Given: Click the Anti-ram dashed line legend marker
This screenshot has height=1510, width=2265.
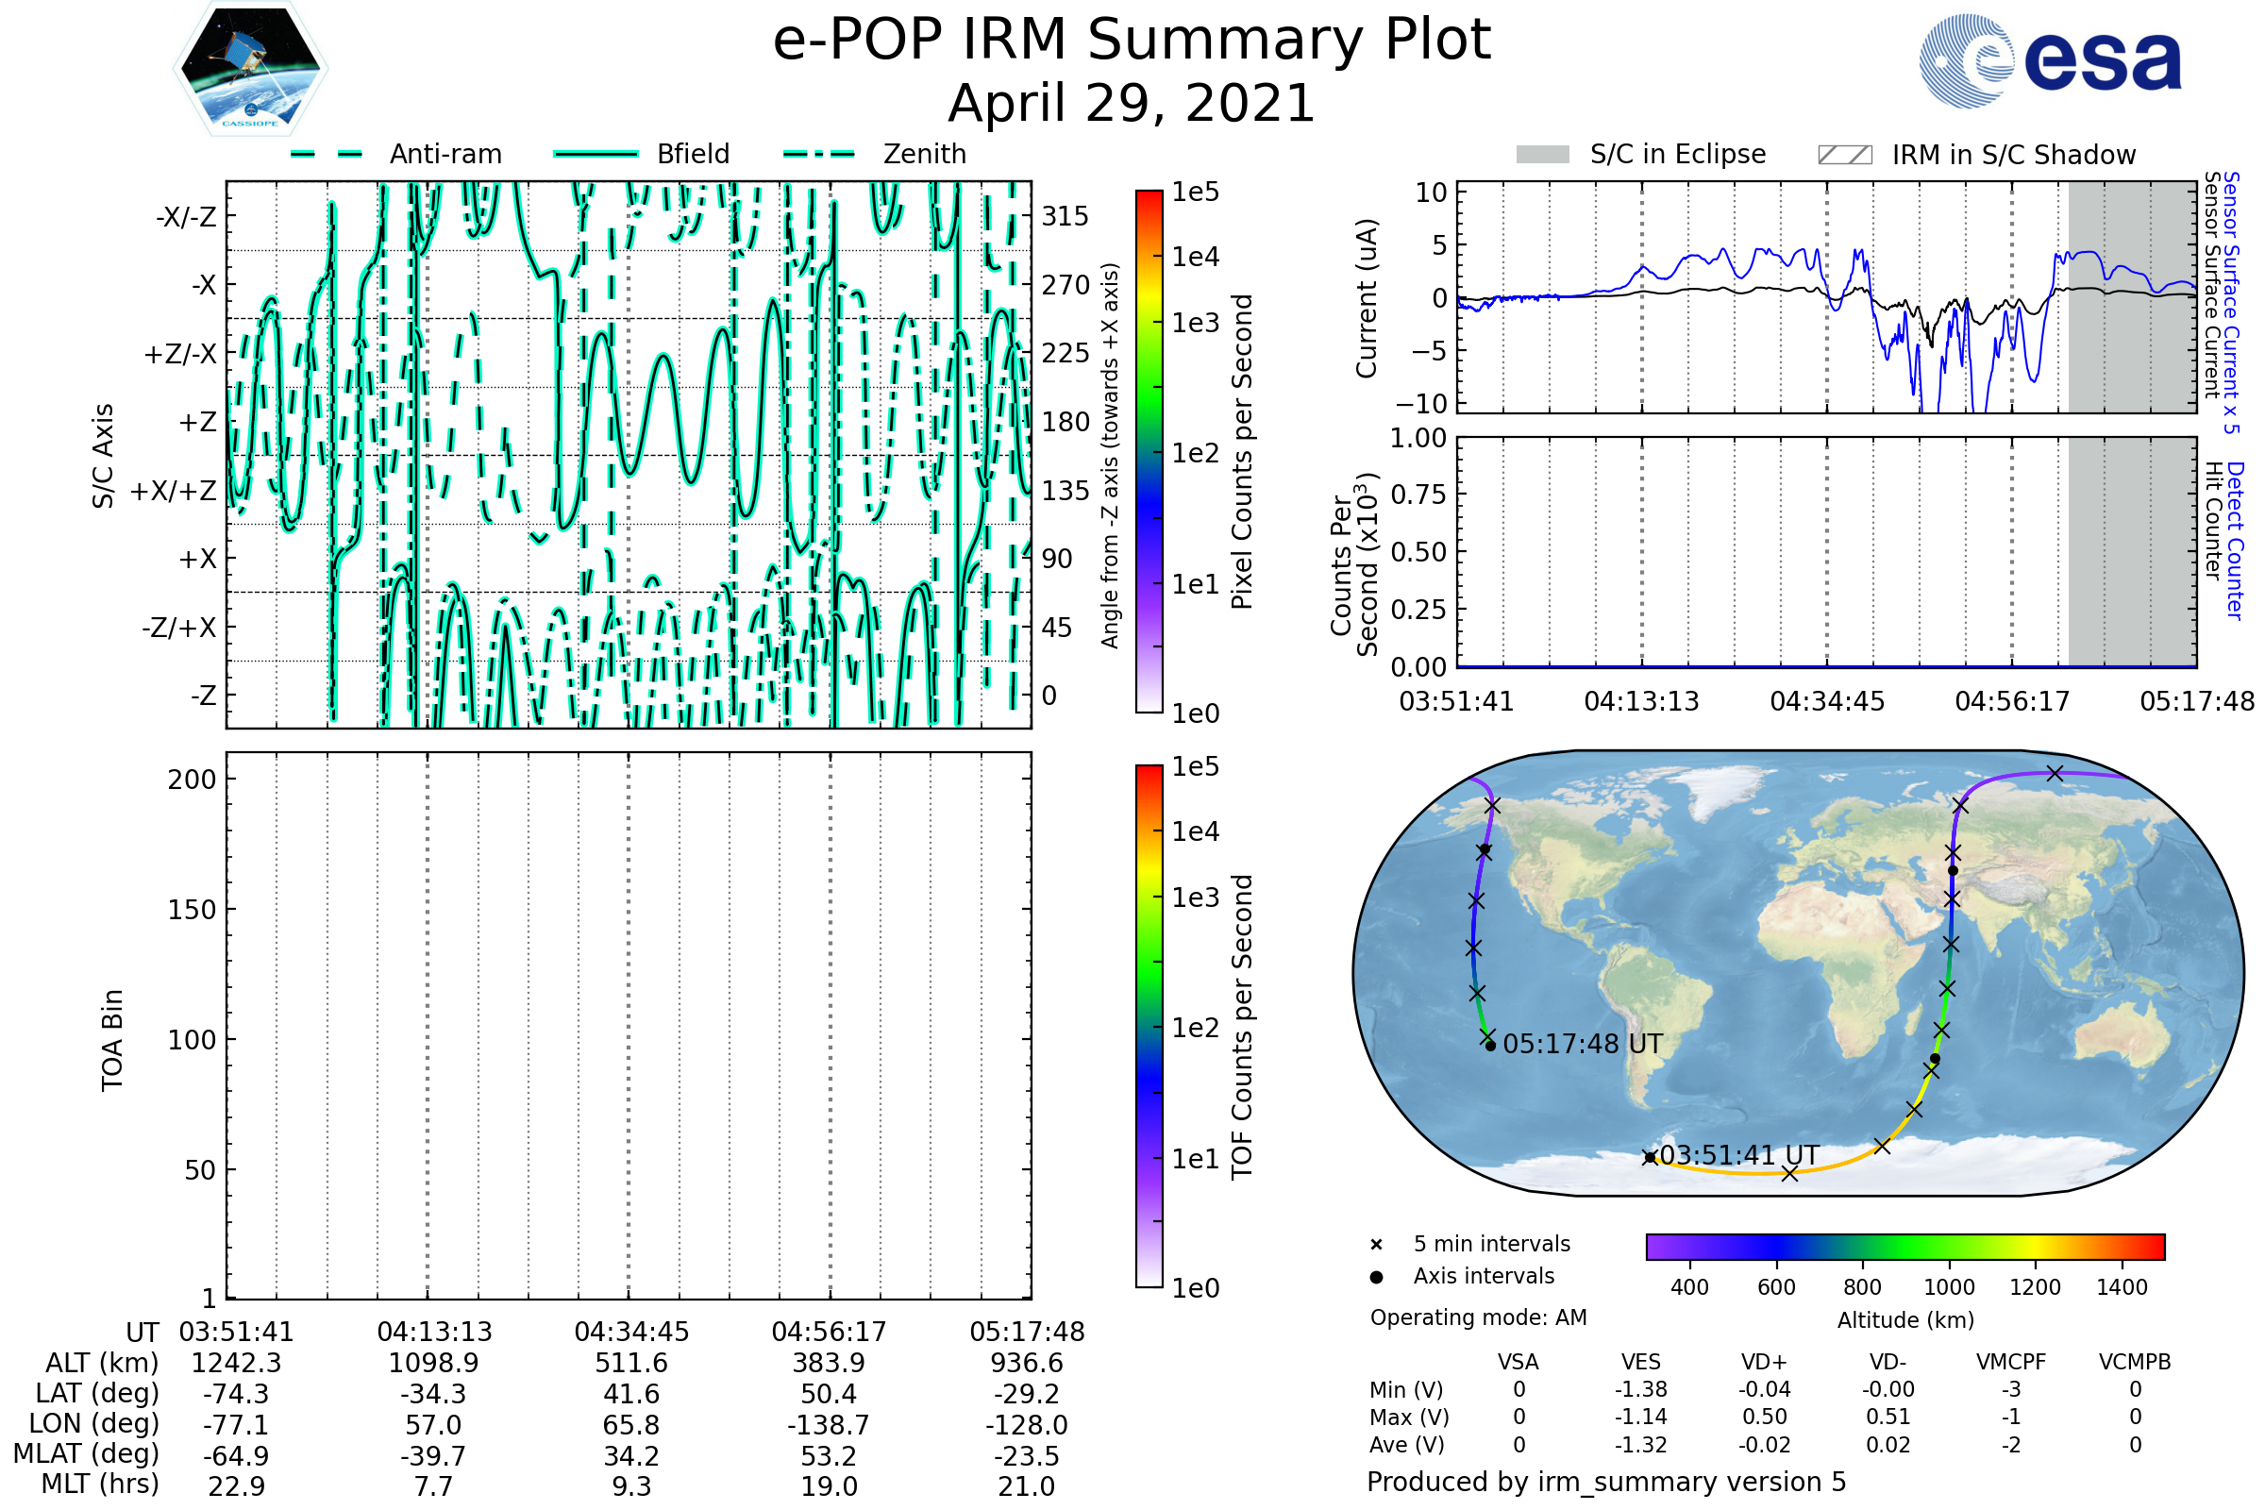Looking at the screenshot, I should [327, 154].
